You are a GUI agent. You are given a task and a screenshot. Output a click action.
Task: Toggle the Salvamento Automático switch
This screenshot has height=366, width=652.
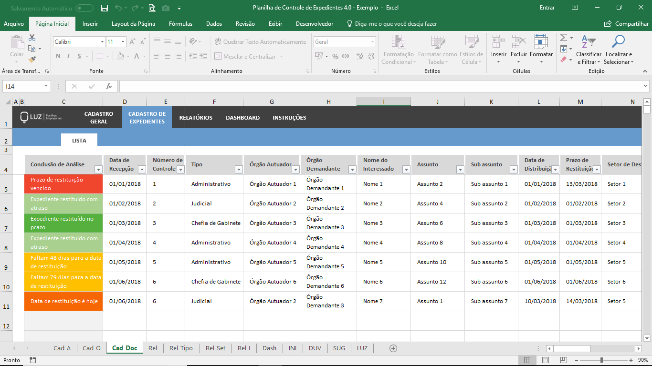[84, 8]
